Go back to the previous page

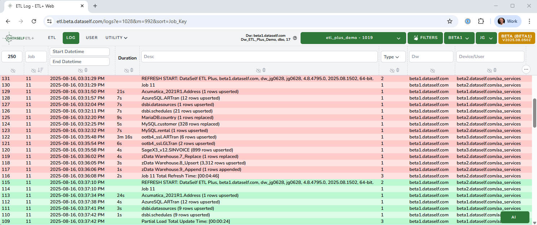coord(8,21)
